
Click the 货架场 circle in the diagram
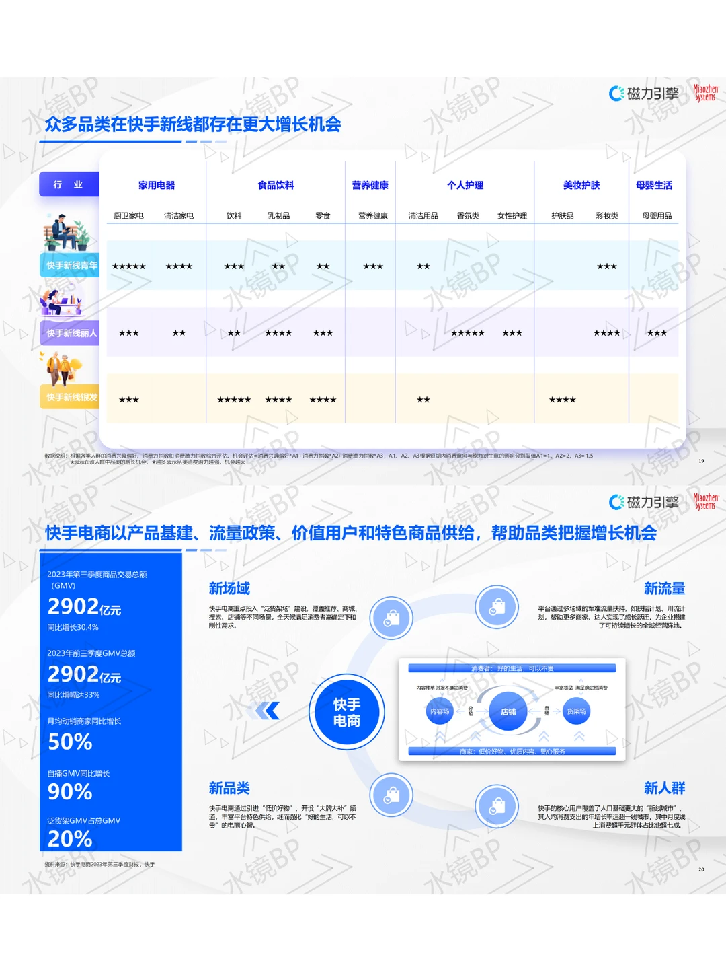pos(577,711)
